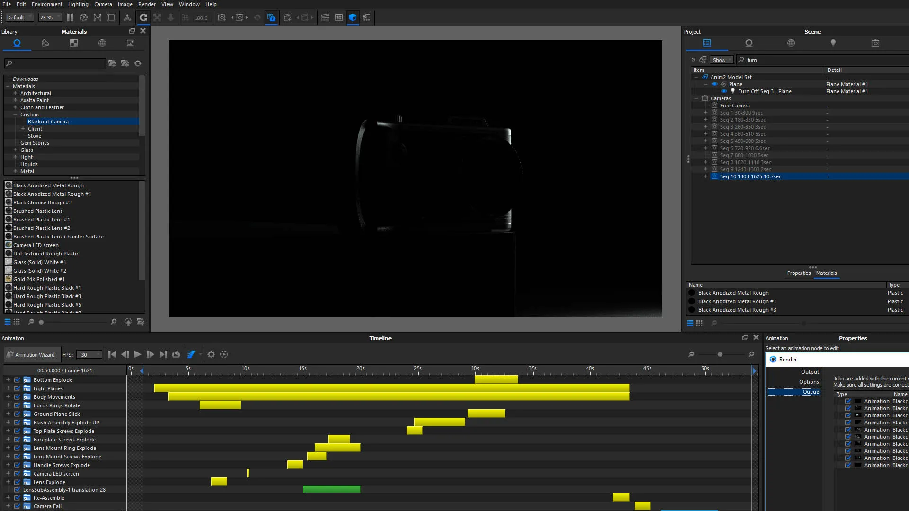This screenshot has height=511, width=909.
Task: Jump to the first animation frame
Action: (112, 354)
